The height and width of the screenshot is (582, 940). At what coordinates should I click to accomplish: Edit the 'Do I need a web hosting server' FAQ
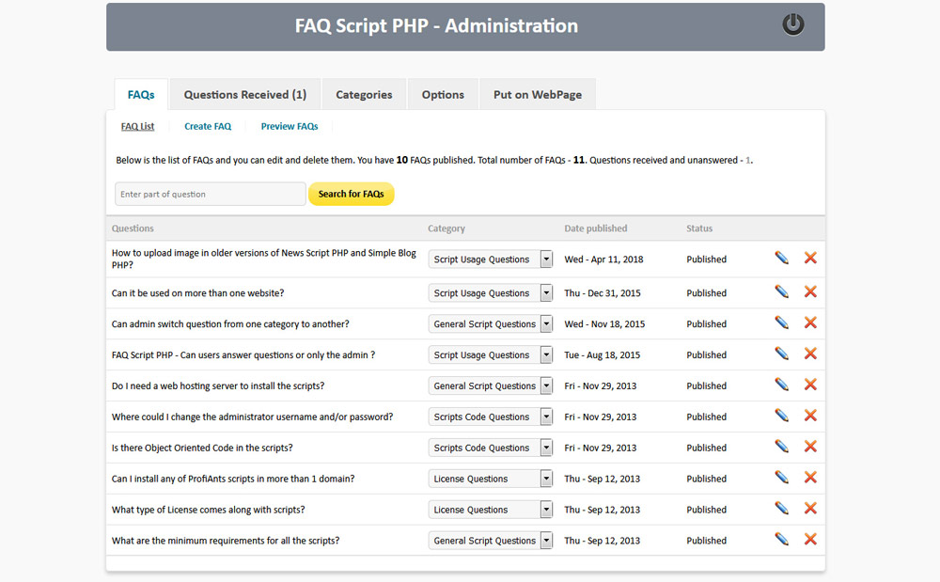tap(781, 385)
